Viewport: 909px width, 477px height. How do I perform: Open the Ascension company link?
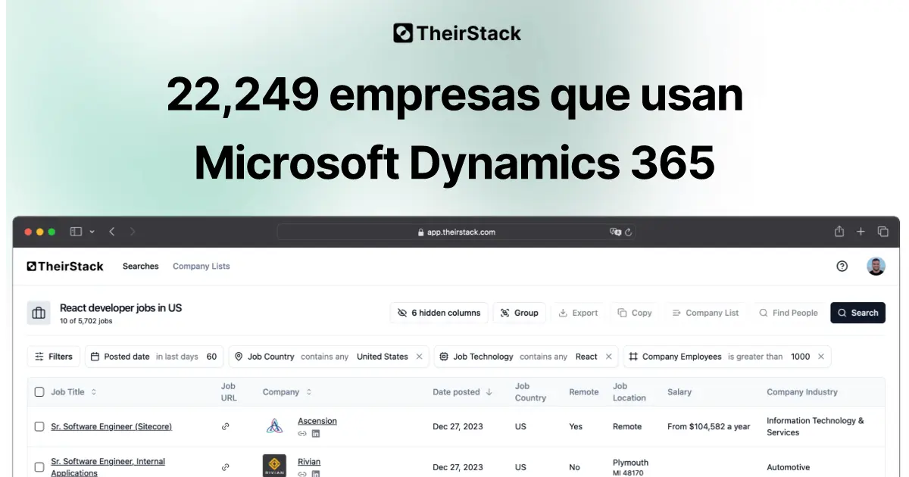coord(317,421)
